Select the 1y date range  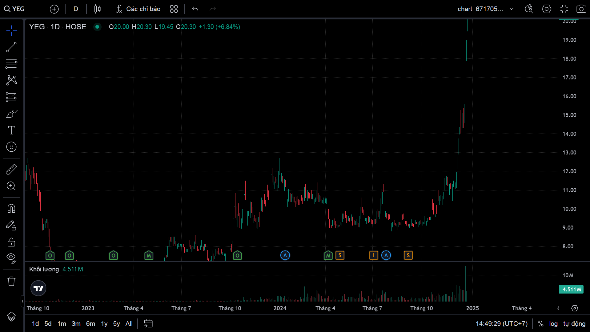[x=104, y=324]
